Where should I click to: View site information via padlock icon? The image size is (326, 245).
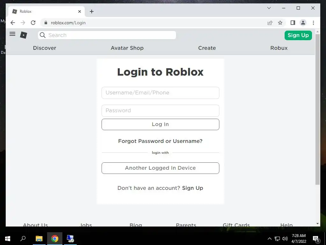46,23
